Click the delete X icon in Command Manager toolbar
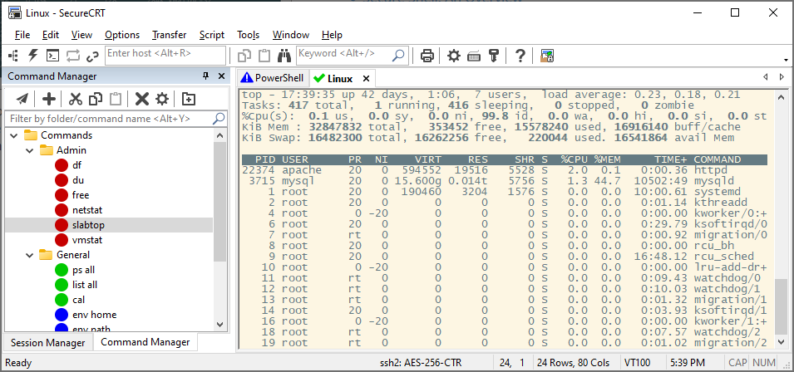794x372 pixels. [x=141, y=99]
